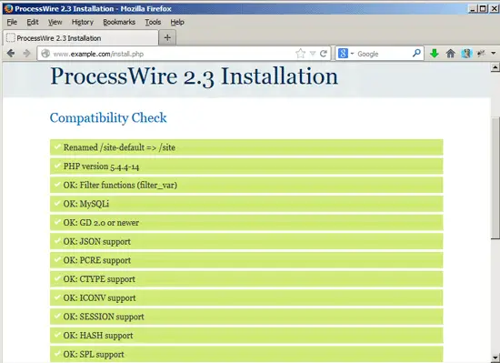Go to the home page icon
Viewport: 500px width, 363px height.
click(450, 54)
